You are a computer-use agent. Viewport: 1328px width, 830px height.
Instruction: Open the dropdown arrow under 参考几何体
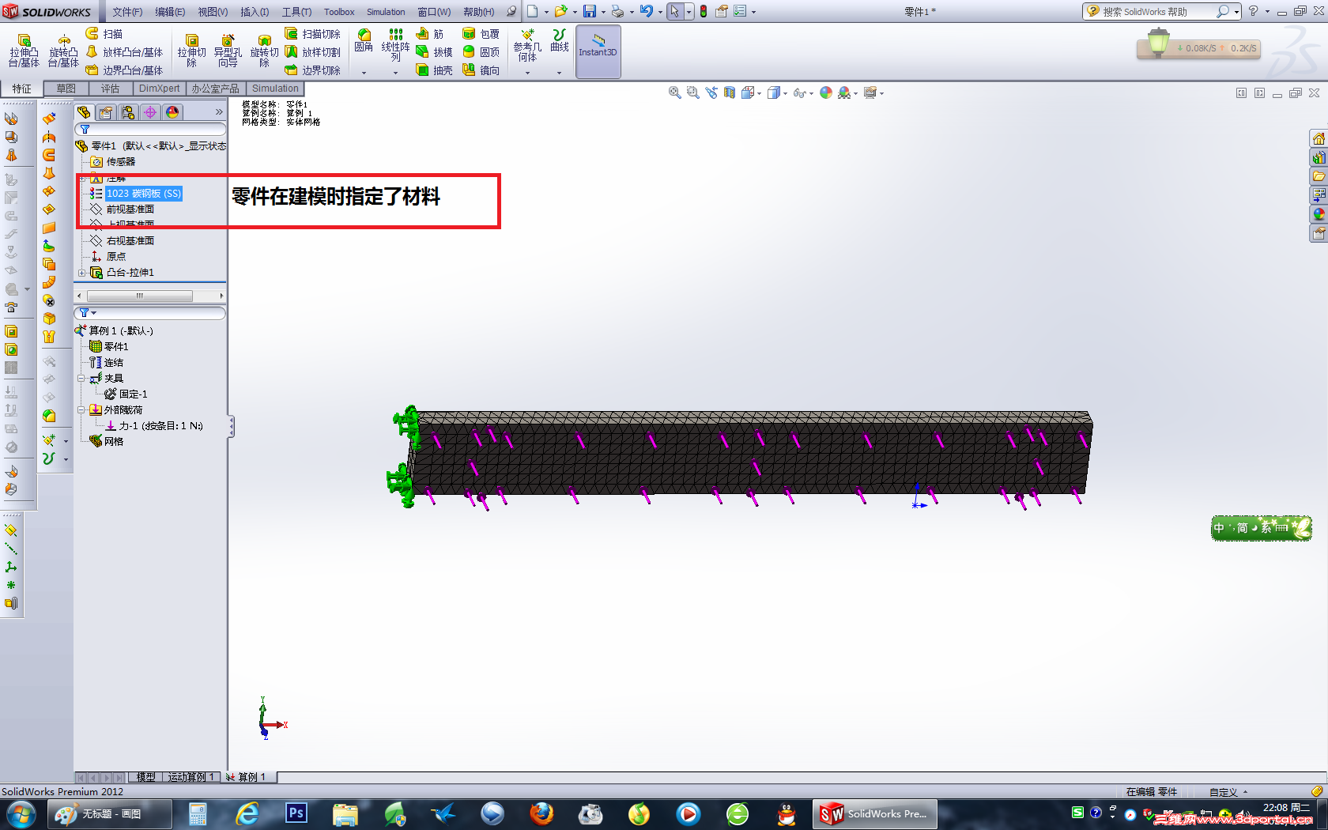[527, 73]
